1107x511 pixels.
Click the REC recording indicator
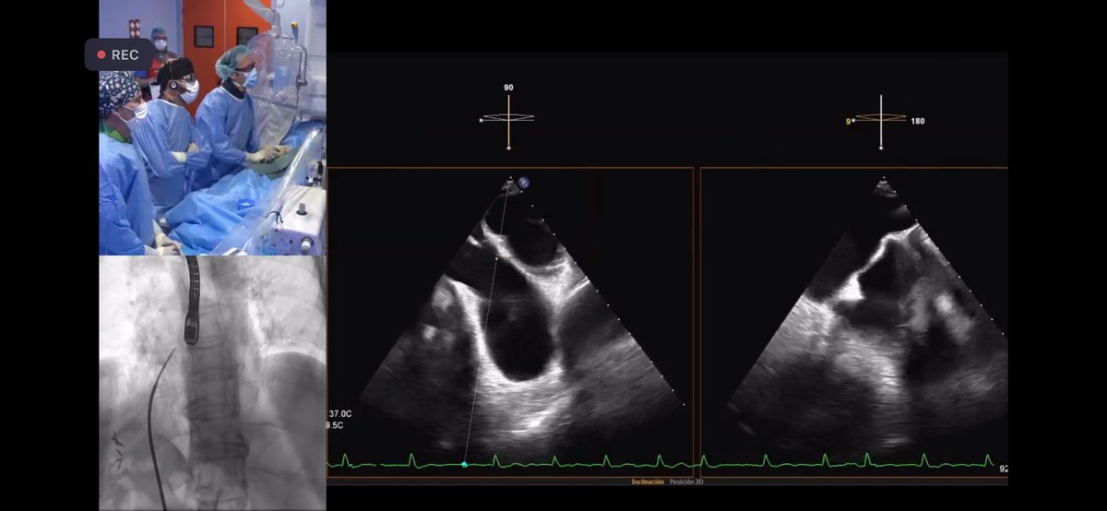(119, 54)
